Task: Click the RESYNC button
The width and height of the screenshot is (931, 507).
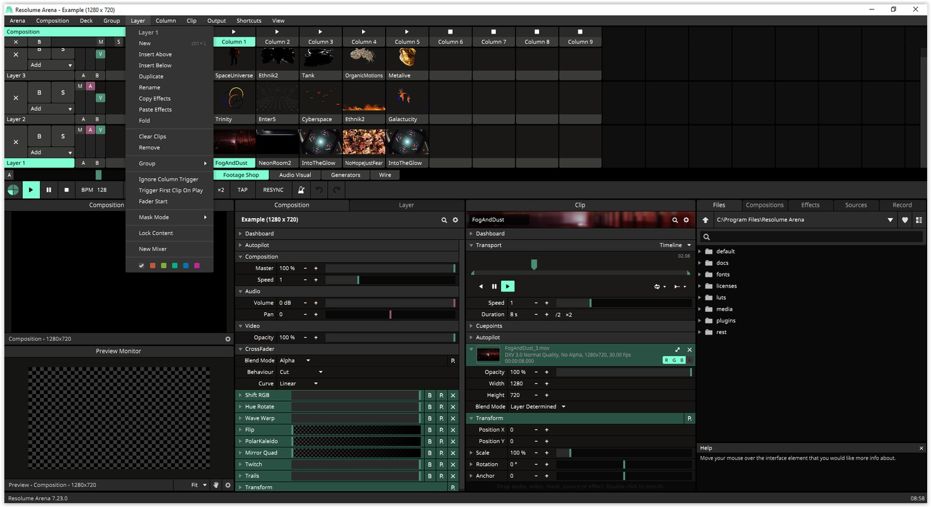Action: 273,189
